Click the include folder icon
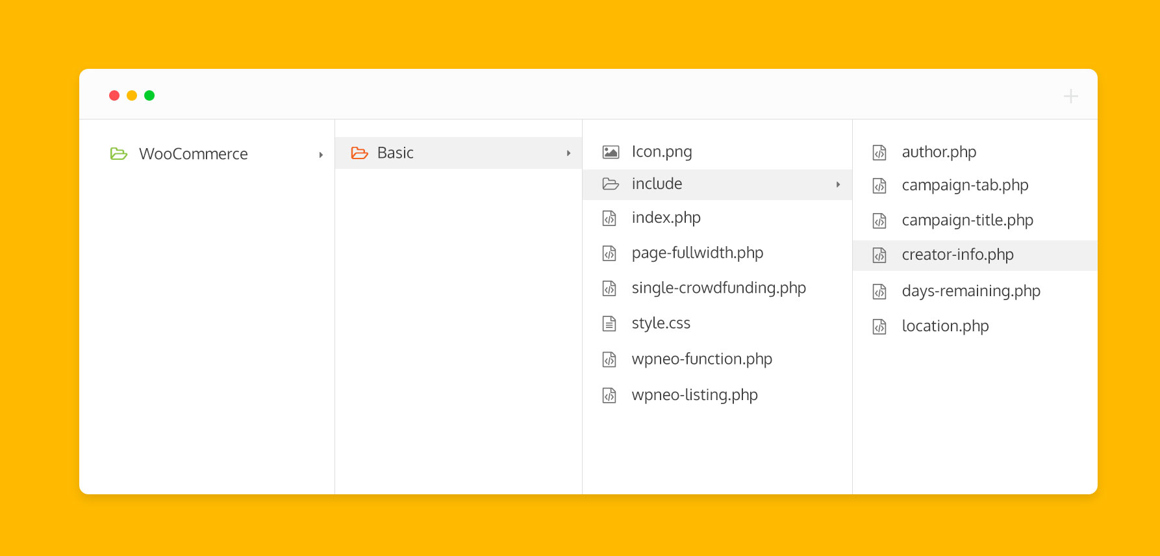The image size is (1160, 556). (611, 184)
